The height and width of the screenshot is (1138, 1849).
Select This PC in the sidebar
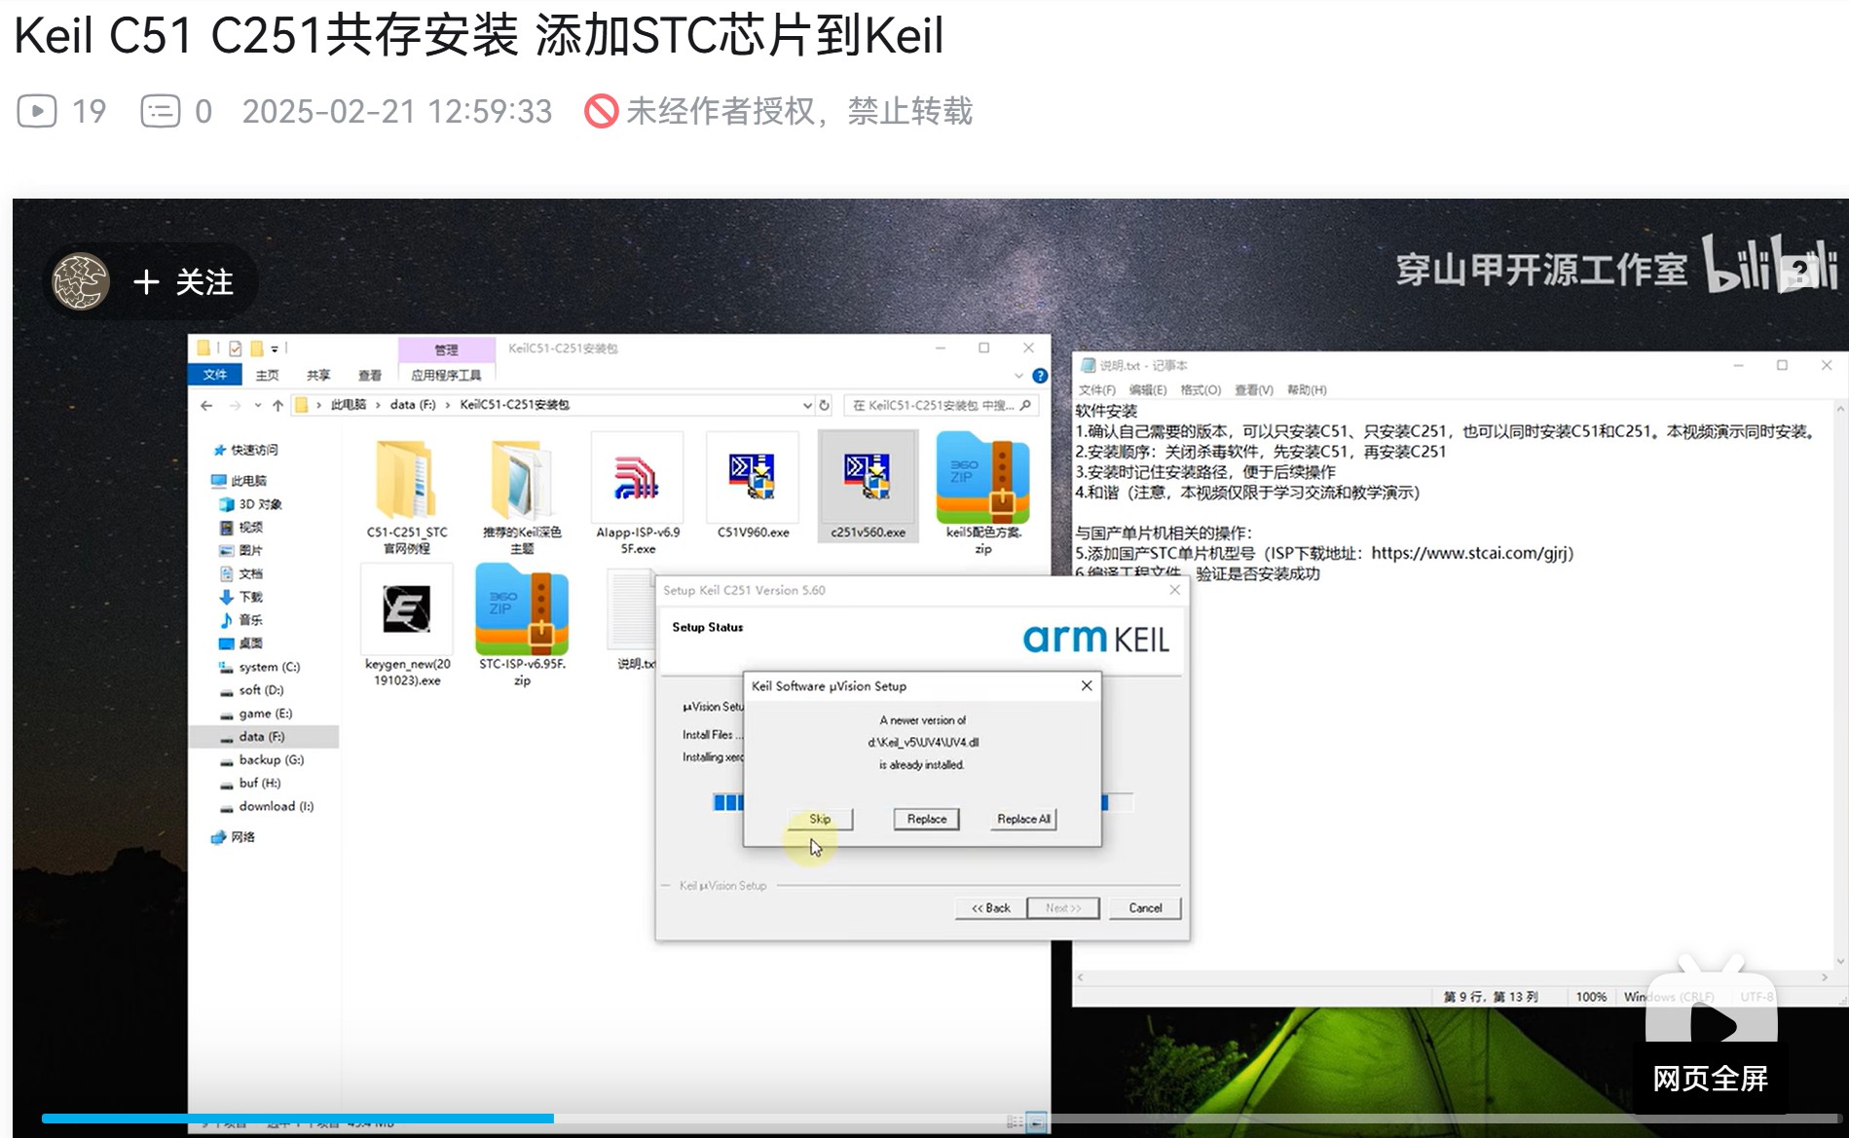click(x=240, y=481)
